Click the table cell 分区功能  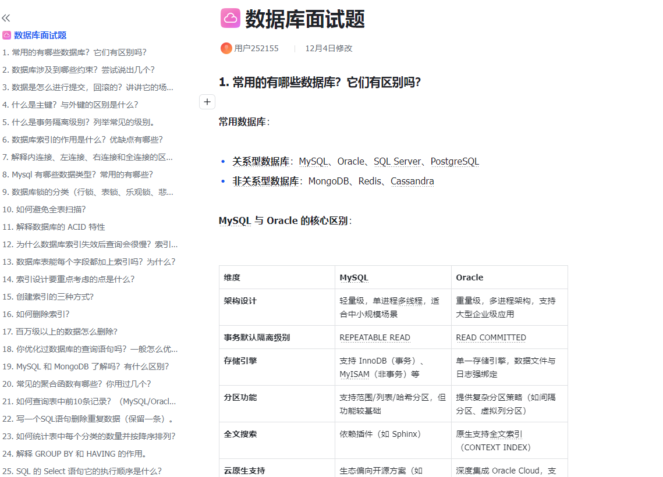(277, 404)
